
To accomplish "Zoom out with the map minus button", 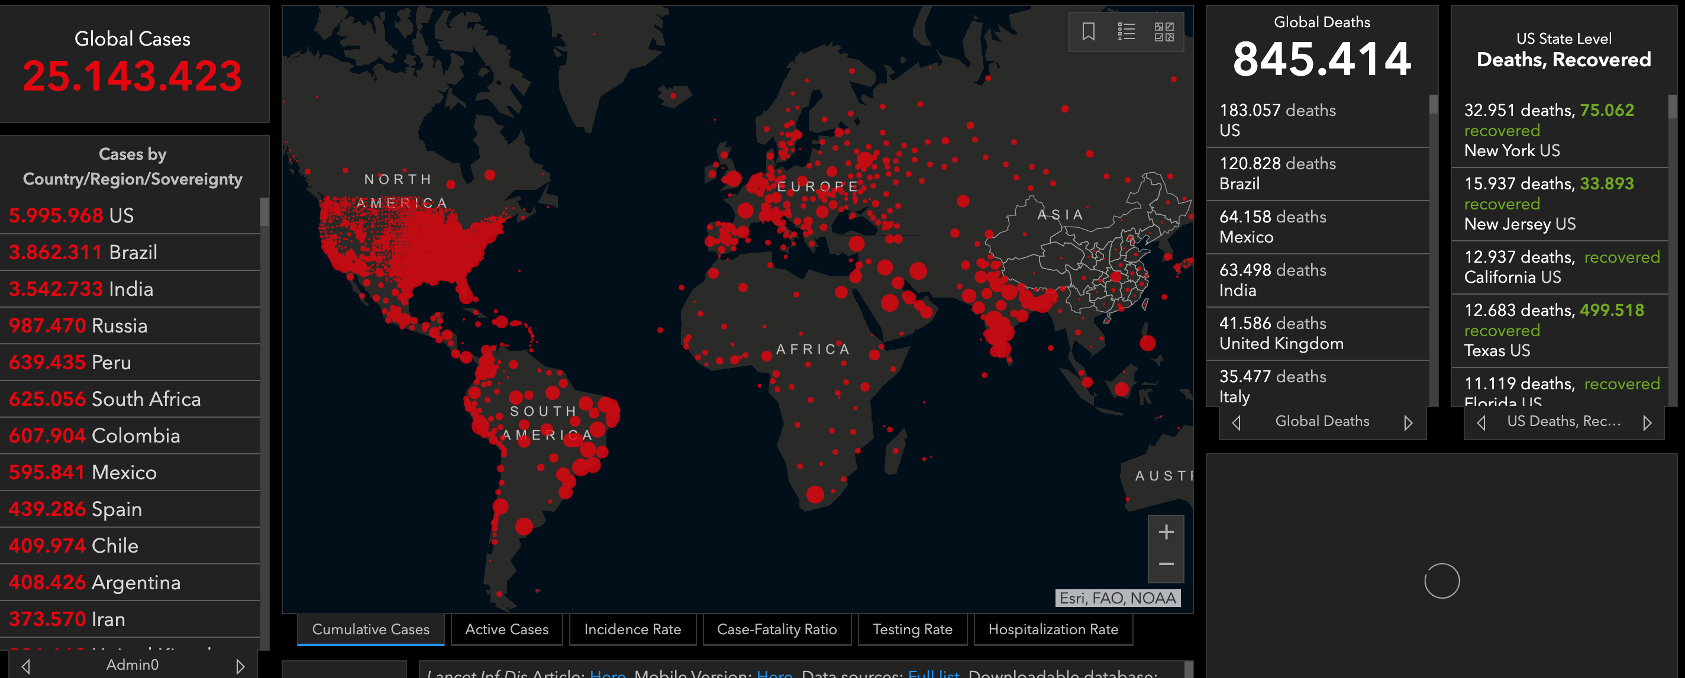I will point(1166,564).
